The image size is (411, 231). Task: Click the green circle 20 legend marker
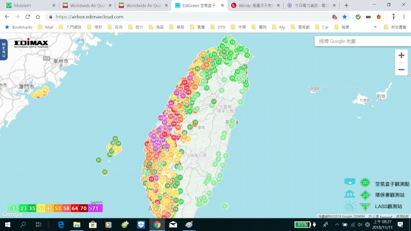365,183
